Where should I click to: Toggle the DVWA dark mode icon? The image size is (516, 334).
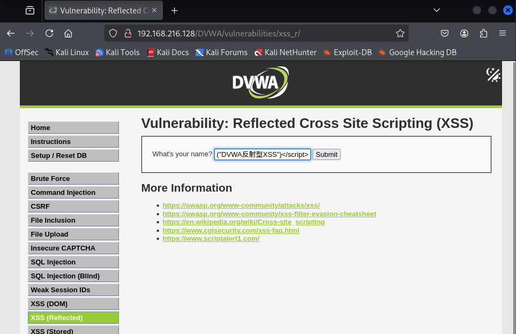pyautogui.click(x=493, y=74)
